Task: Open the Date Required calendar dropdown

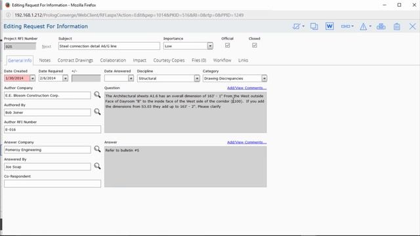Action: [x=66, y=78]
